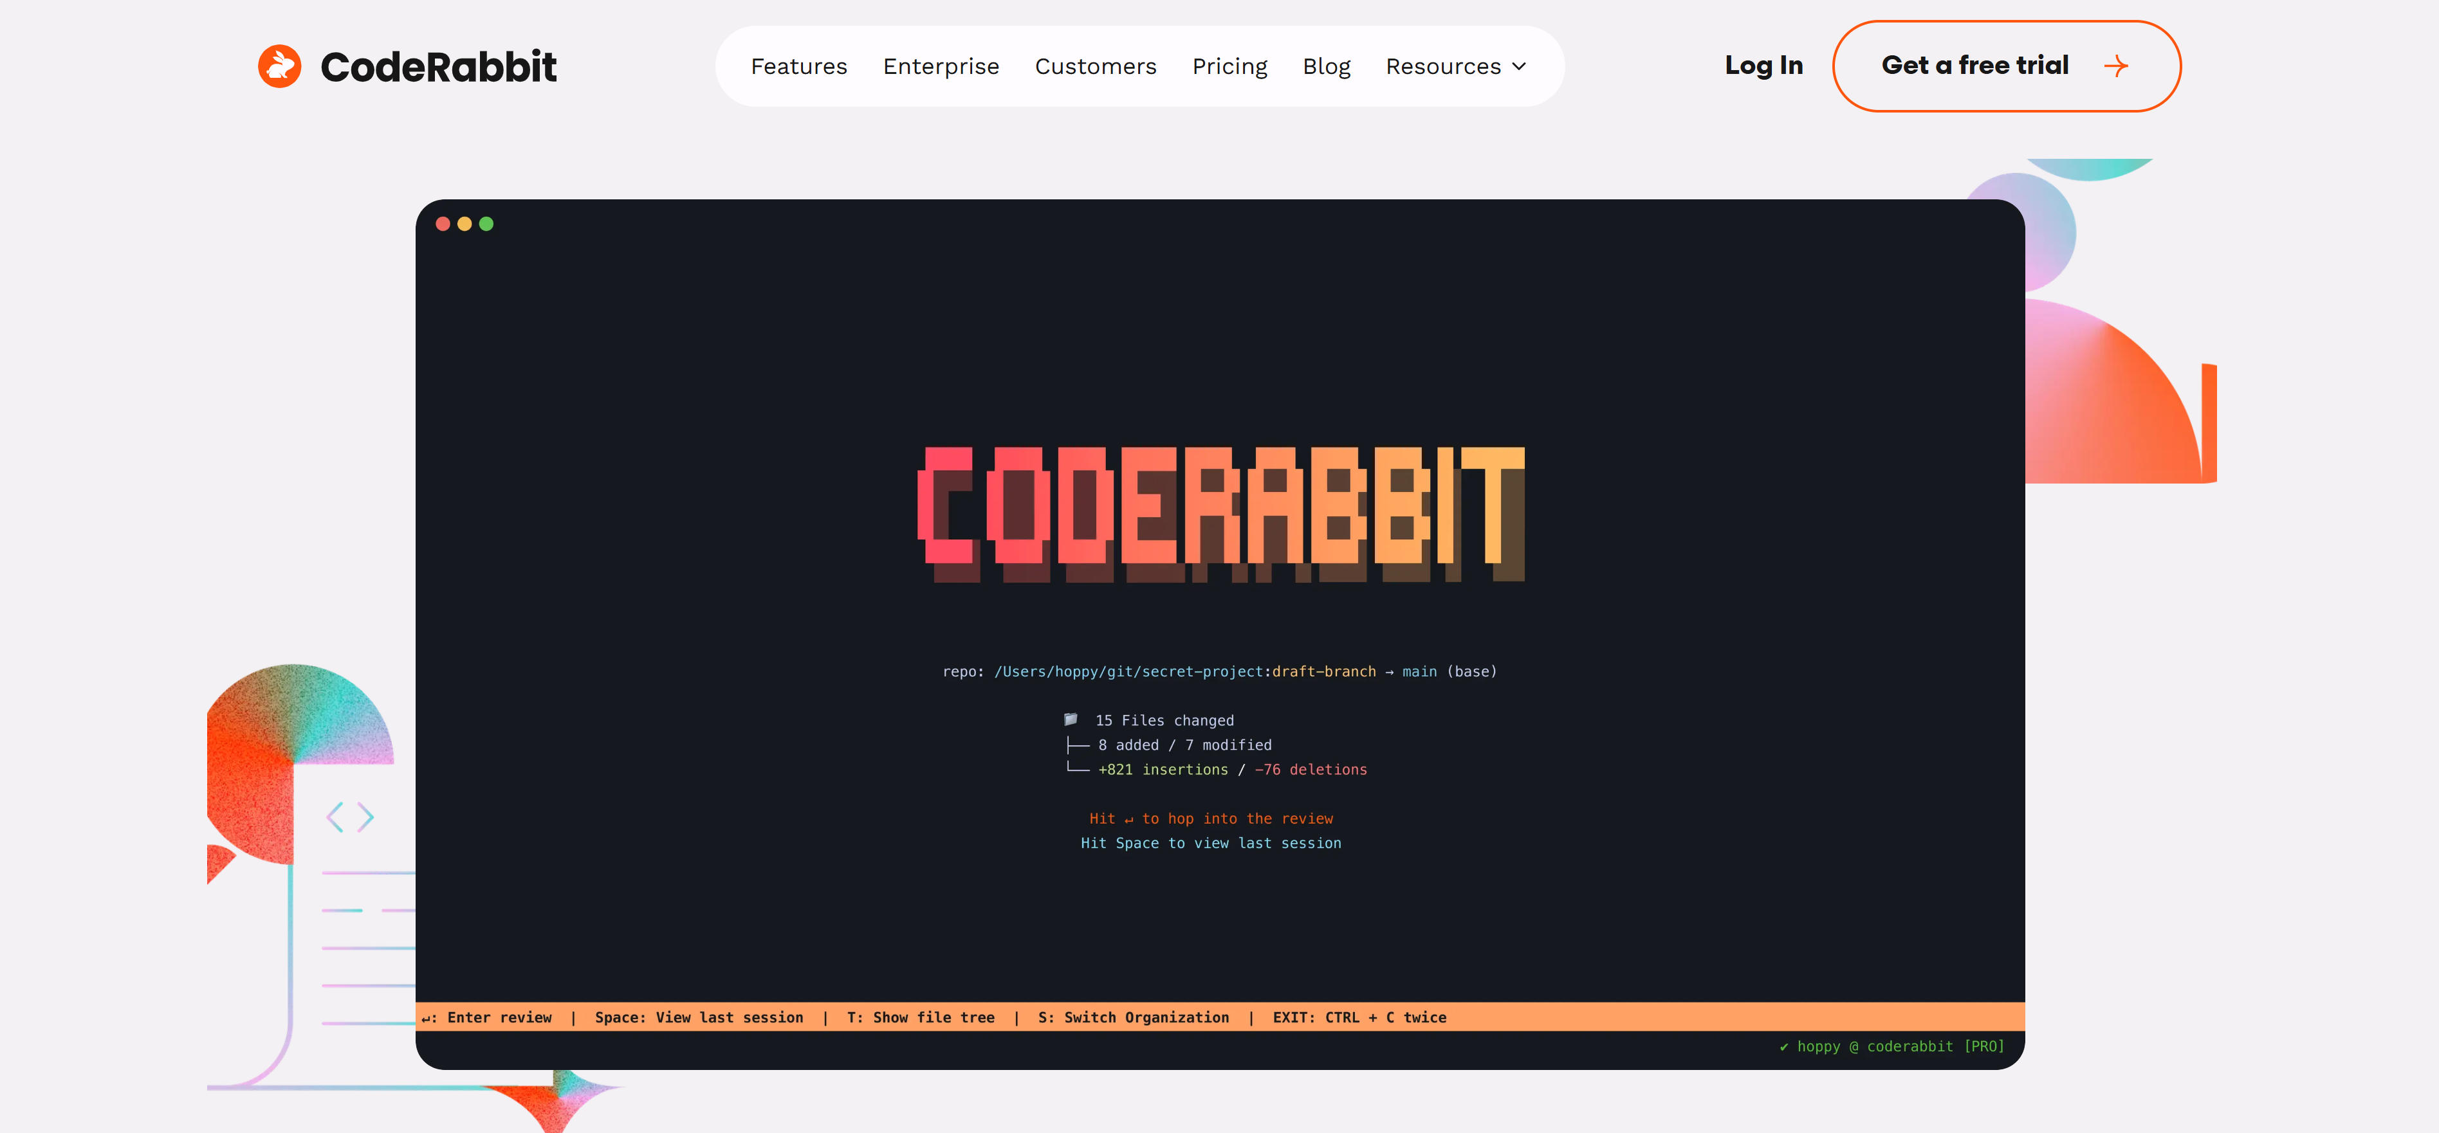Click the green traffic-light dot on terminal window
This screenshot has width=2439, height=1133.
(486, 223)
